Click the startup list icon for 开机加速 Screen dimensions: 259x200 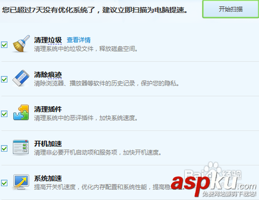(21, 147)
